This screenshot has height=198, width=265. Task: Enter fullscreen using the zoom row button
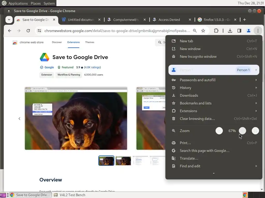pyautogui.click(x=255, y=131)
